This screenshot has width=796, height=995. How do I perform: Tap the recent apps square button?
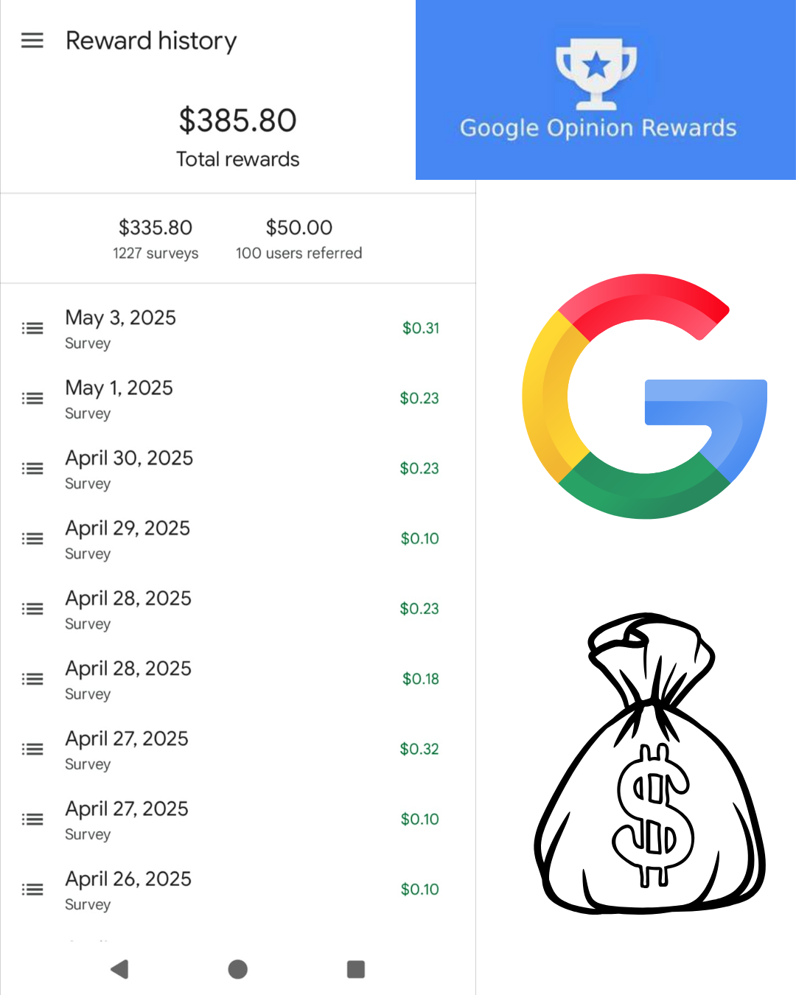[x=356, y=969]
